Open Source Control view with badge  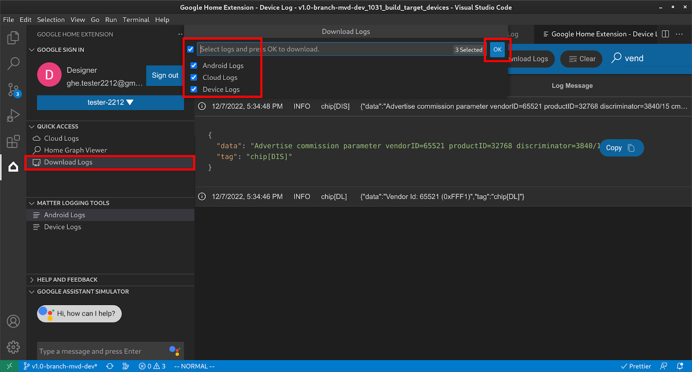13,90
